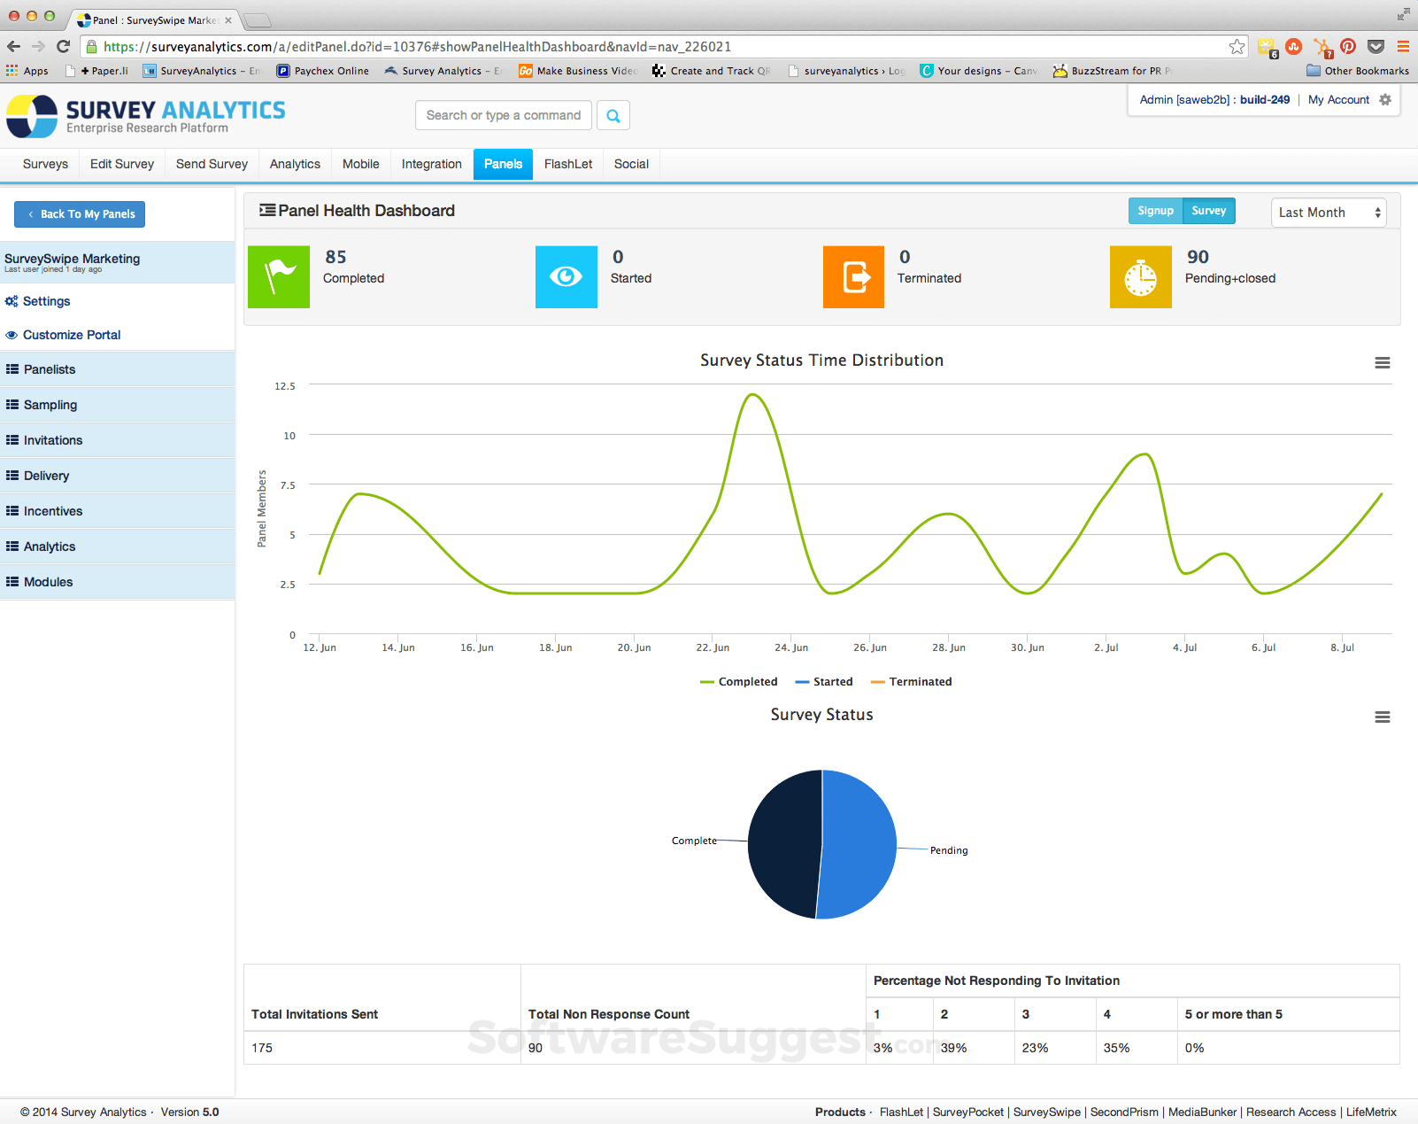Click the Panelists list icon
Viewport: 1418px width, 1124px height.
[x=12, y=369]
